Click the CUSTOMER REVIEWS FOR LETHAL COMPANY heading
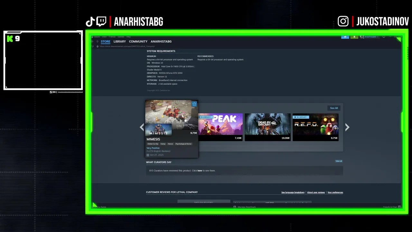The height and width of the screenshot is (232, 412). [x=172, y=192]
